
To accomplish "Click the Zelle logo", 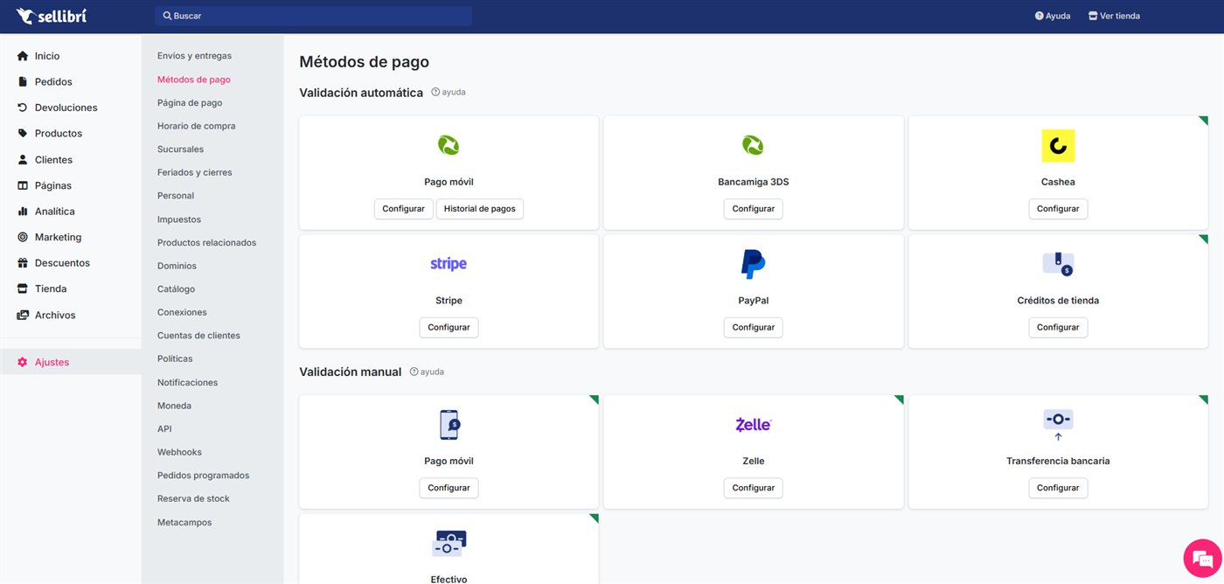I will point(753,424).
